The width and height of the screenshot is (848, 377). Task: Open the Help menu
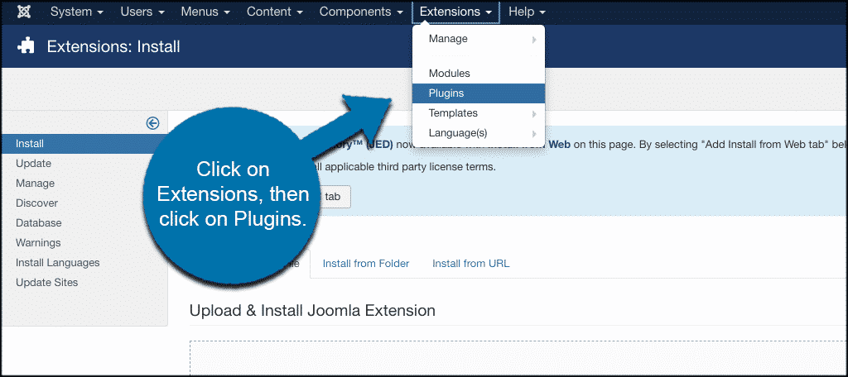527,12
